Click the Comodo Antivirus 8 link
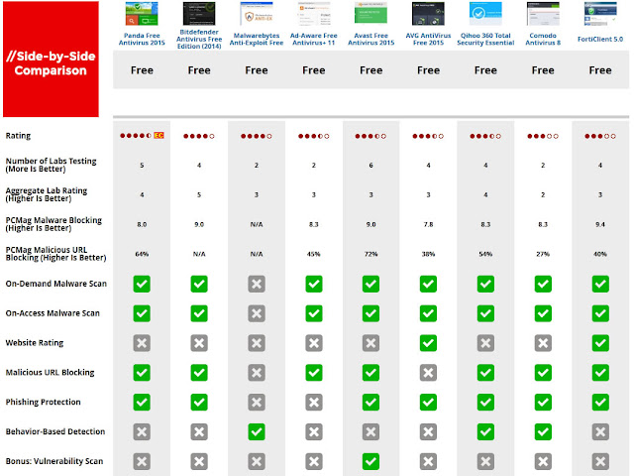This screenshot has height=476, width=634. click(543, 39)
